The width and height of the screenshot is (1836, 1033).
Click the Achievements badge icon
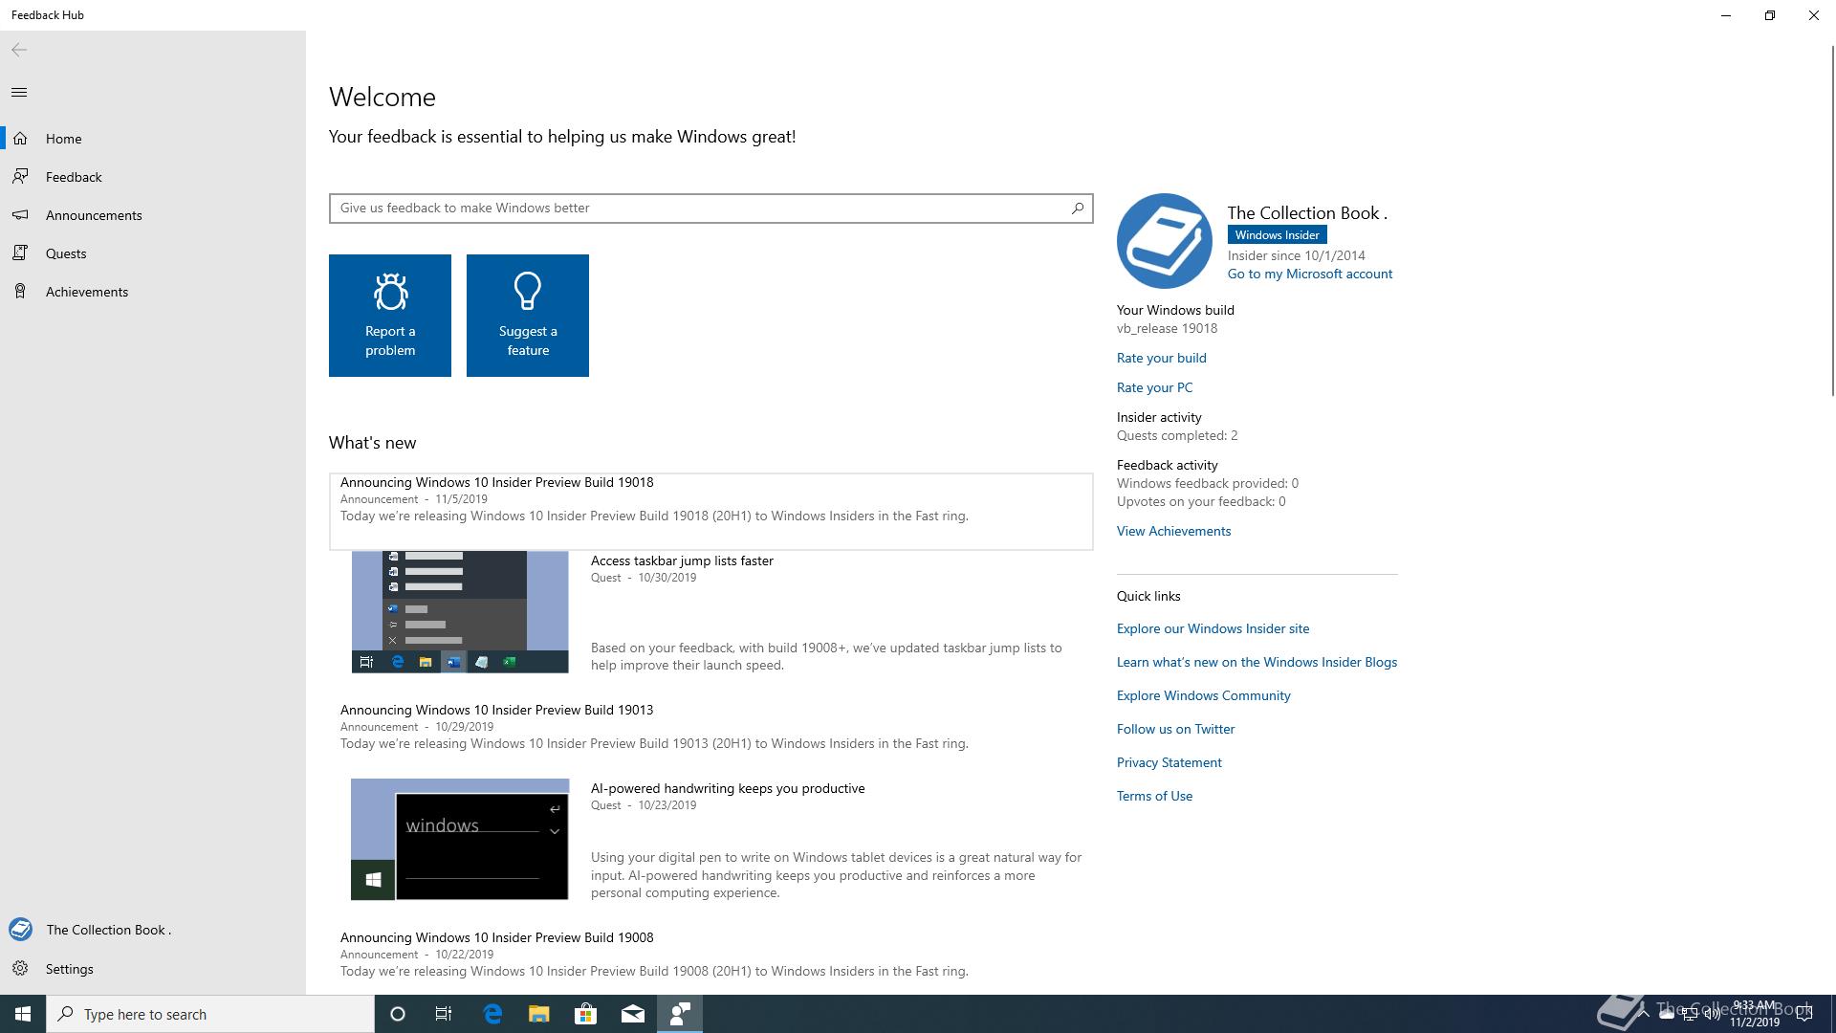20,292
